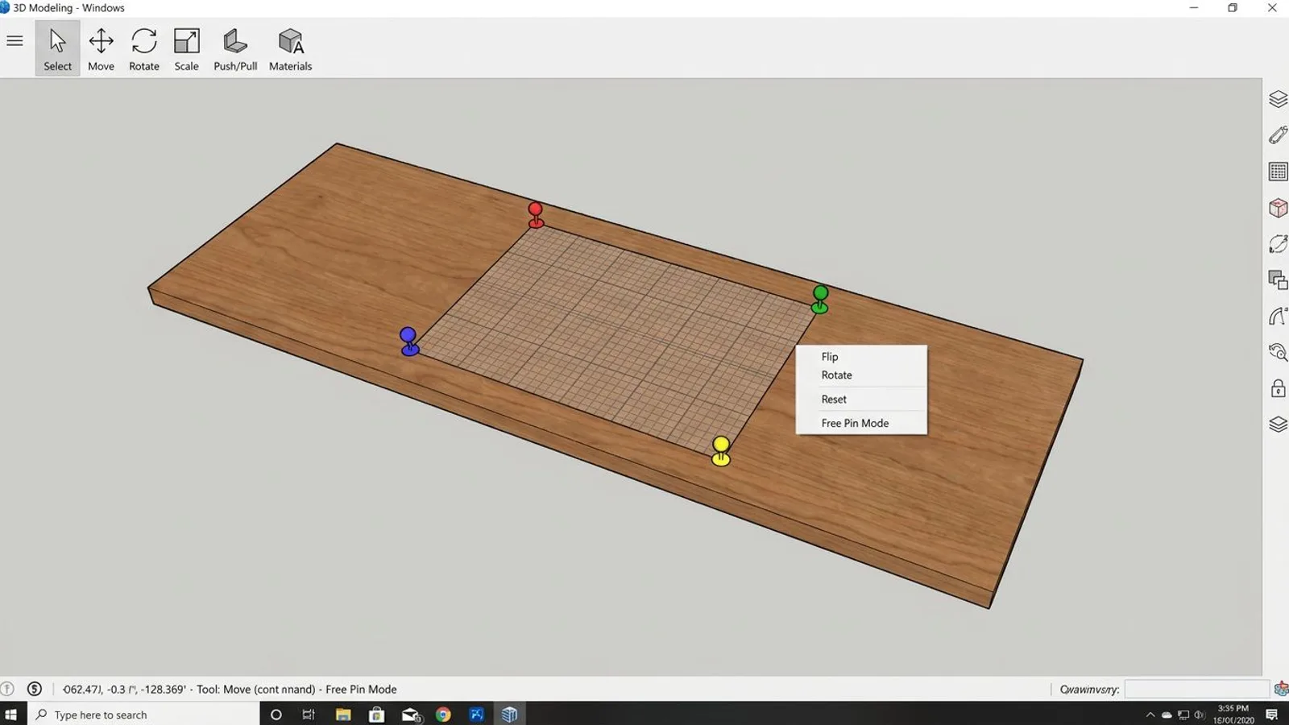Pick the Rotate tool
Image resolution: width=1289 pixels, height=725 pixels.
144,49
